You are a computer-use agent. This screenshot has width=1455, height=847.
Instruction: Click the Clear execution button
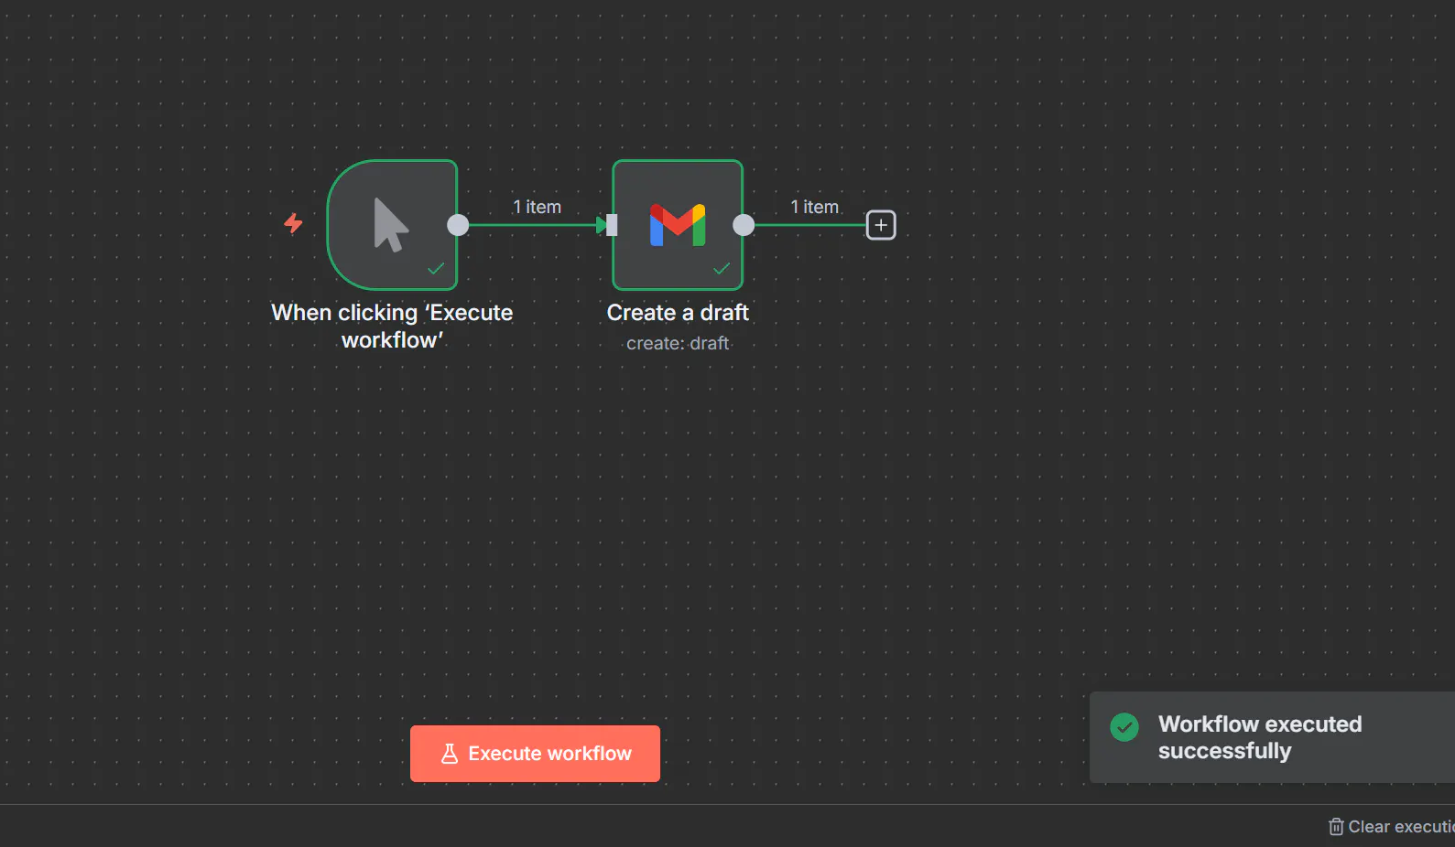pos(1391,827)
